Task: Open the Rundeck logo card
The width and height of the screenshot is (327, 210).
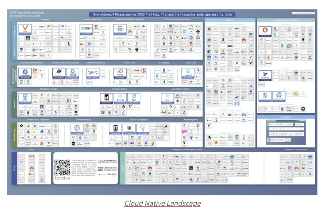Action: pos(28,143)
